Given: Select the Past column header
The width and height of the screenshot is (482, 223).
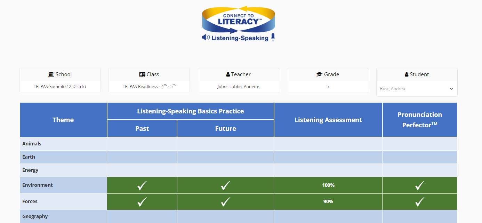Looking at the screenshot, I should click(x=142, y=129).
